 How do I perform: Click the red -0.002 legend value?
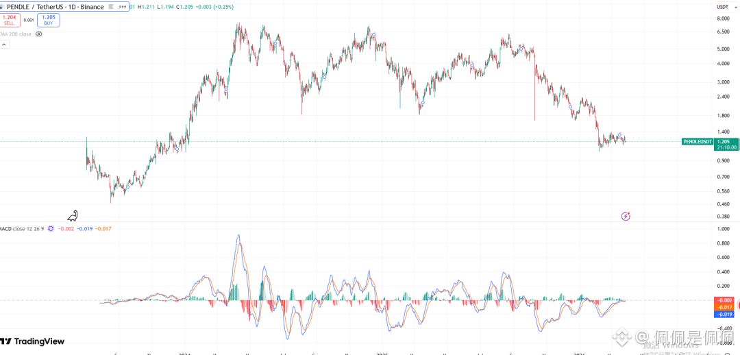tap(66, 228)
